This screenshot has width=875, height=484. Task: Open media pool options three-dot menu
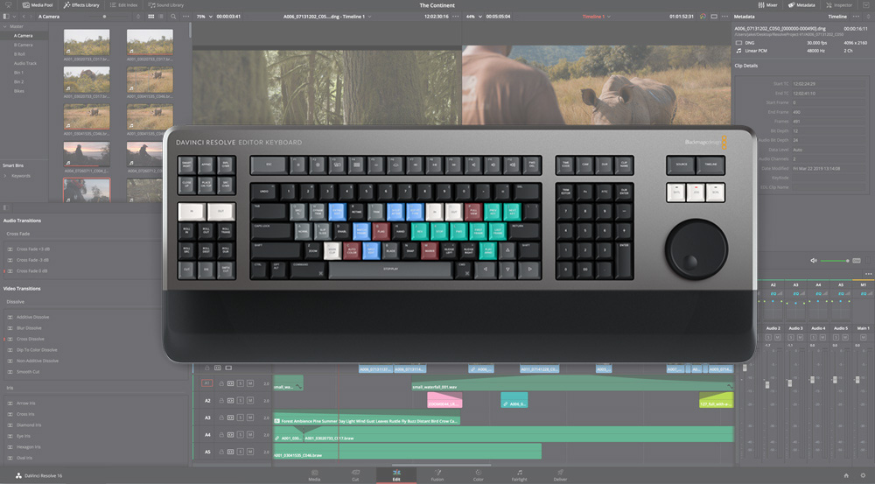coord(185,17)
